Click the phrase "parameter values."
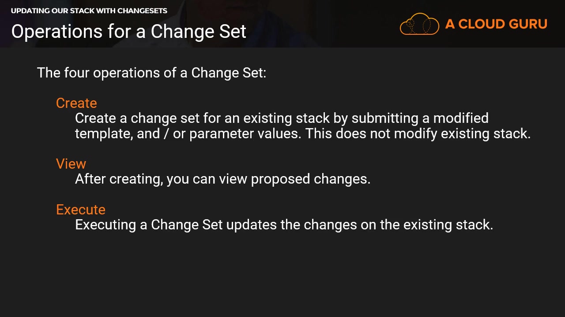Viewport: 565px width, 317px height. point(245,133)
